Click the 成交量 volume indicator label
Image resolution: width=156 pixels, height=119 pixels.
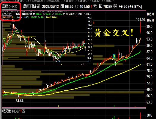coord(6,111)
